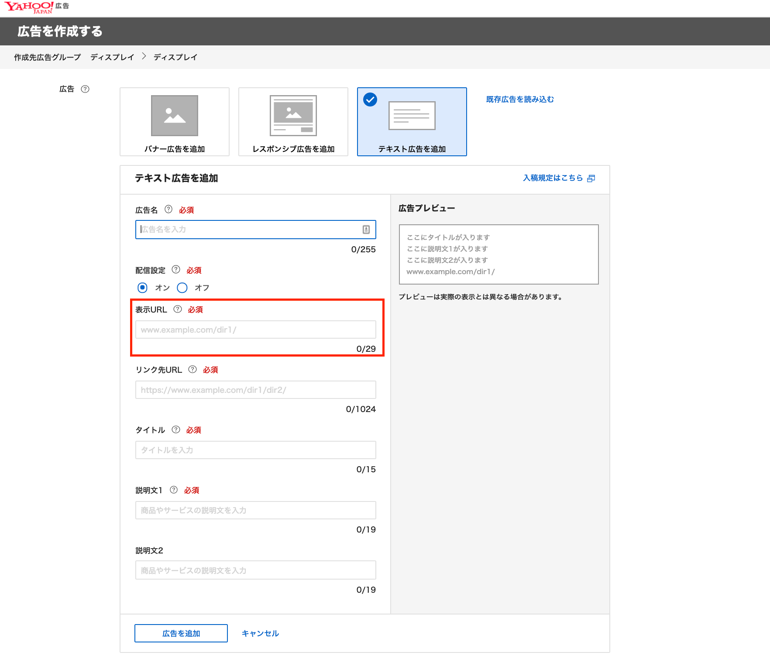Image resolution: width=770 pixels, height=666 pixels.
Task: Click the 広告を追加 button
Action: pyautogui.click(x=181, y=633)
